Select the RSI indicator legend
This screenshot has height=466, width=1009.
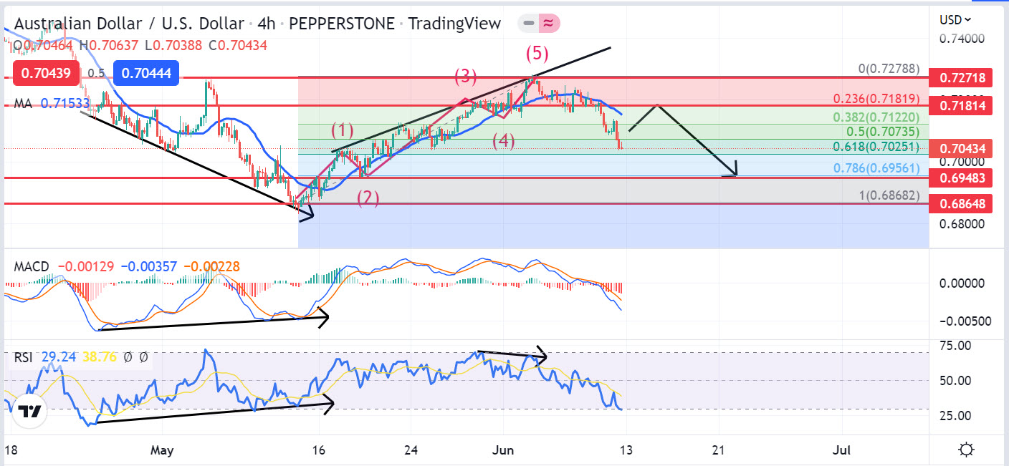click(x=24, y=356)
